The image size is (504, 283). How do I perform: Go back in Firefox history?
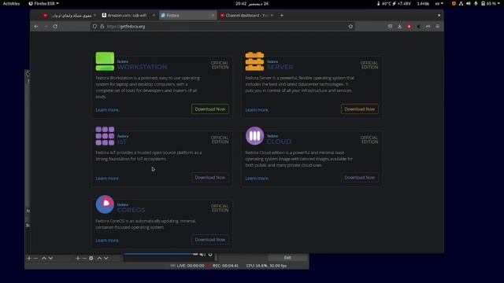click(36, 26)
